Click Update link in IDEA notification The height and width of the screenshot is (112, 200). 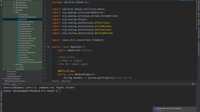(x=159, y=110)
